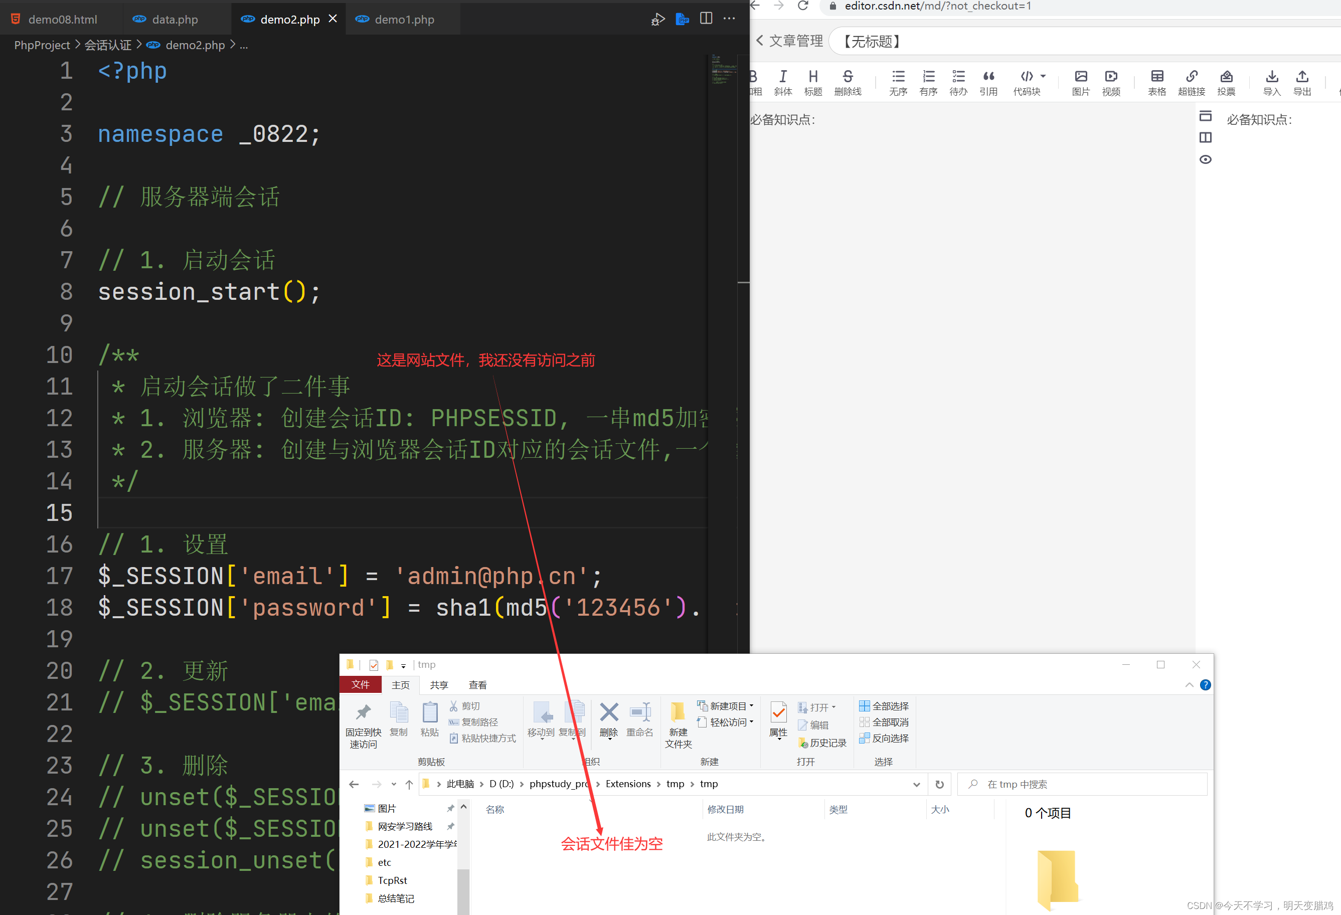Insert an image (图片)

pyautogui.click(x=1081, y=83)
